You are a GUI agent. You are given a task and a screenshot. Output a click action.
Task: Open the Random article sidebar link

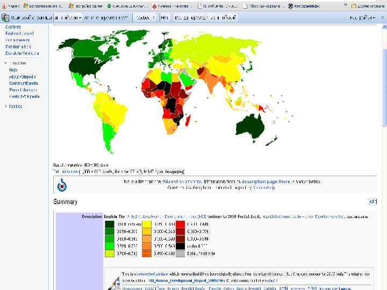coord(18,47)
